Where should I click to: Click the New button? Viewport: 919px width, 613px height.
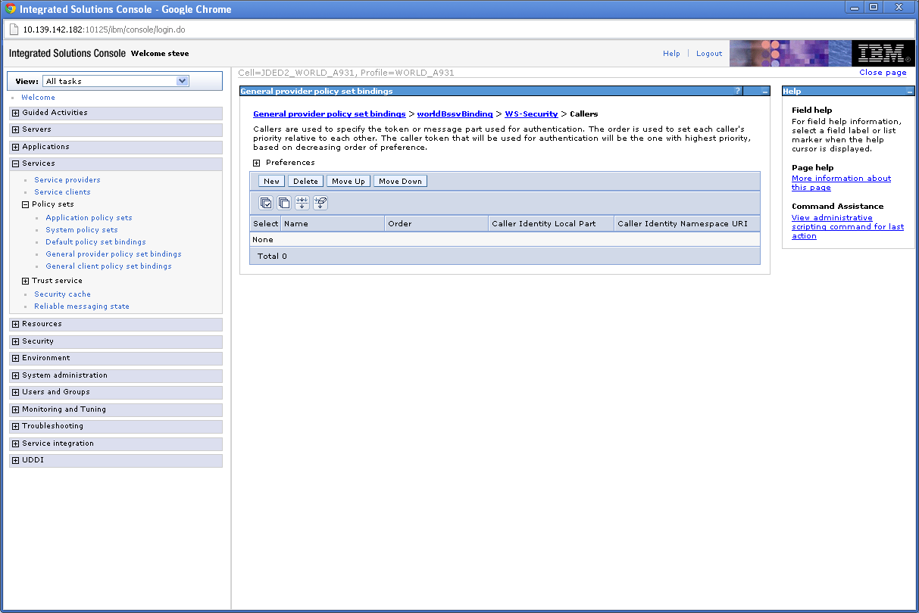pos(272,181)
